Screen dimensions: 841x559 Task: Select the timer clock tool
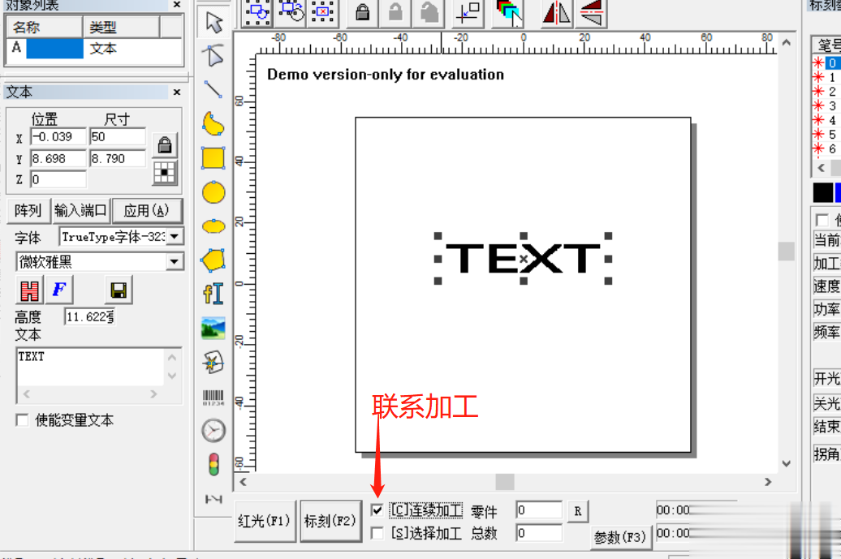click(x=213, y=430)
